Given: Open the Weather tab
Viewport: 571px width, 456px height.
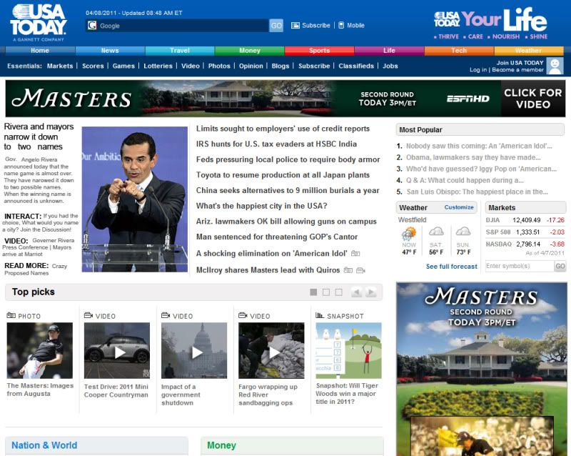Looking at the screenshot, I should pyautogui.click(x=528, y=50).
